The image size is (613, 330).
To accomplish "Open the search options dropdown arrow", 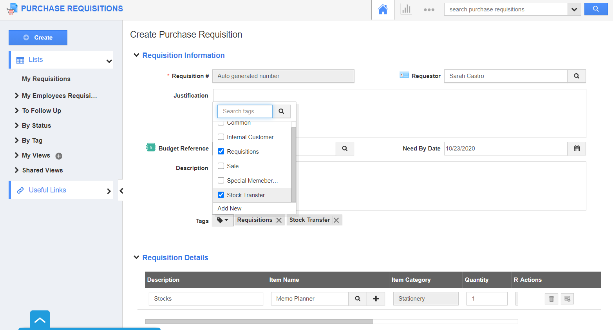I will tap(574, 9).
